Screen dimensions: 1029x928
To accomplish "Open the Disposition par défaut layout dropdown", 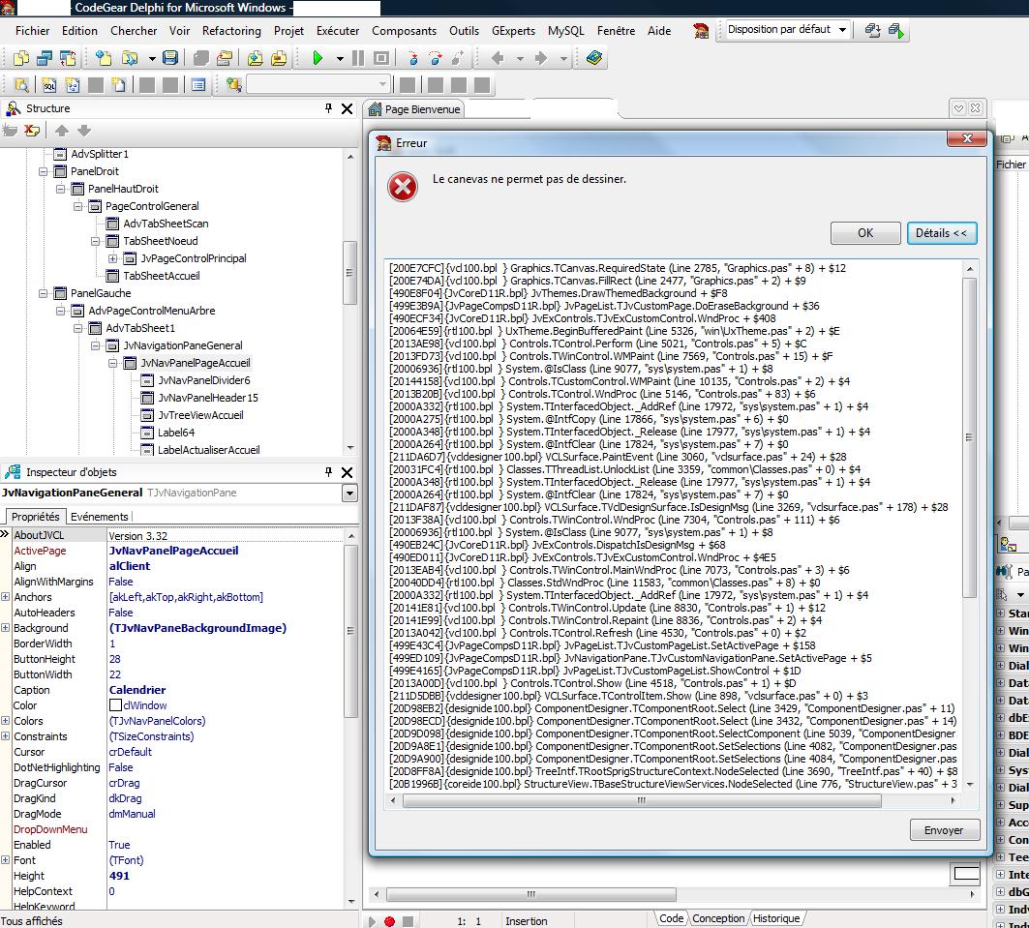I will coord(842,30).
